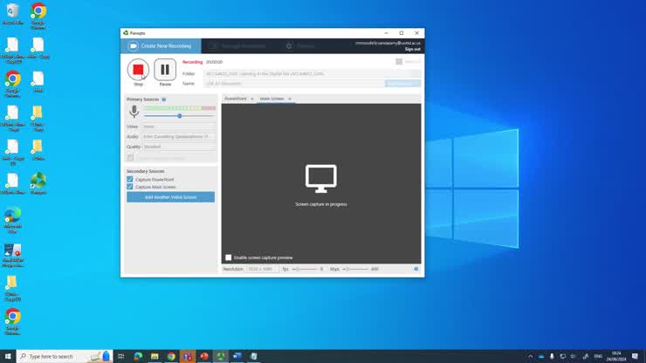Image resolution: width=646 pixels, height=363 pixels.
Task: Uncheck the Capture Main Screen checkbox
Action: (x=130, y=187)
